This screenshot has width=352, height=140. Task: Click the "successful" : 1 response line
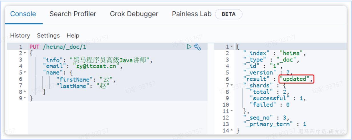pos(278,98)
